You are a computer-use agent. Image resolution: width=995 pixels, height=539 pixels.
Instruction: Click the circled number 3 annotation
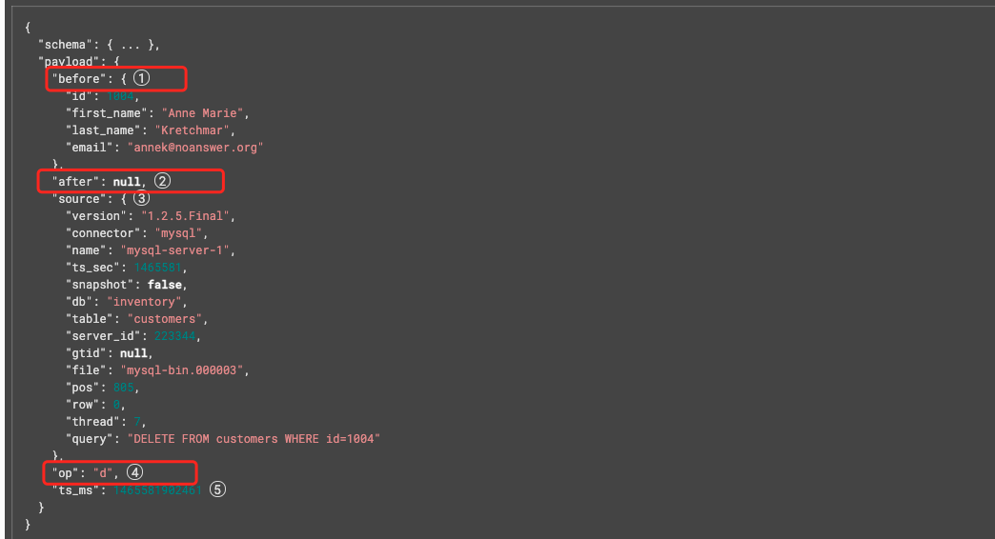point(141,198)
